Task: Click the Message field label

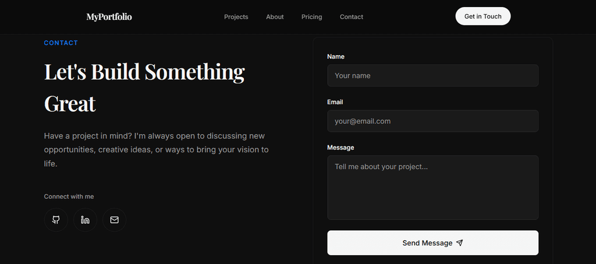Action: pyautogui.click(x=340, y=147)
